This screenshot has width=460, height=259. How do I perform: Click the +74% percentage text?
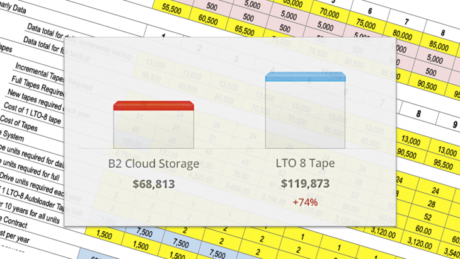point(305,202)
